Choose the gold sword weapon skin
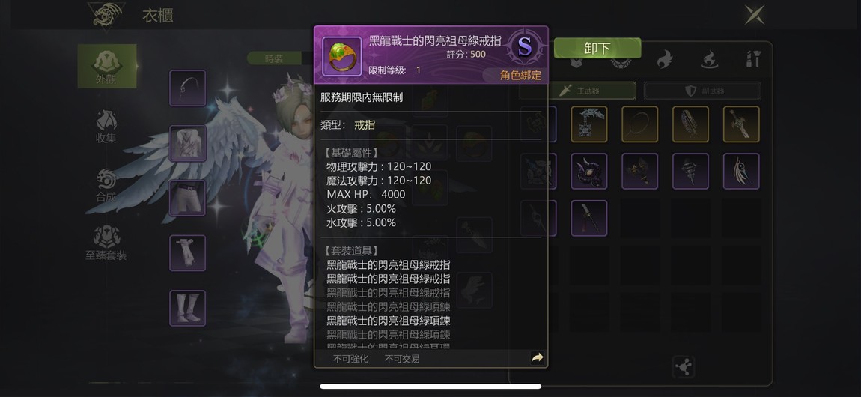861x397 pixels. [x=741, y=124]
